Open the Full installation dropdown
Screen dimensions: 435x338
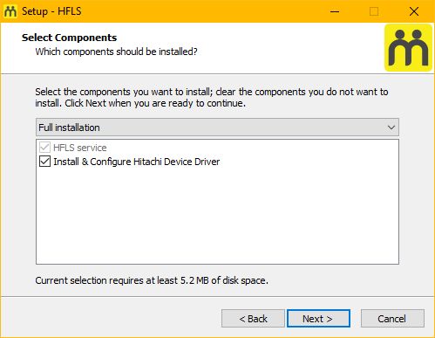pyautogui.click(x=217, y=128)
